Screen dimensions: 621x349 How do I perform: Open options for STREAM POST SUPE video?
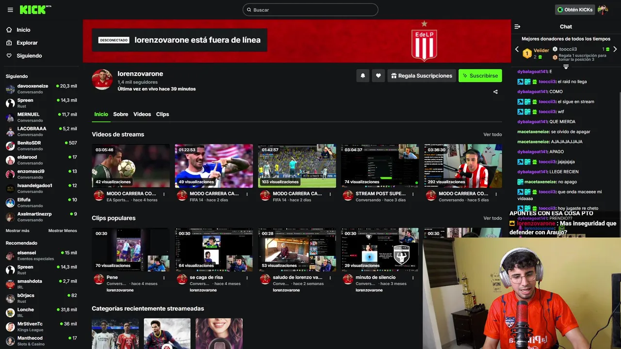(x=413, y=194)
